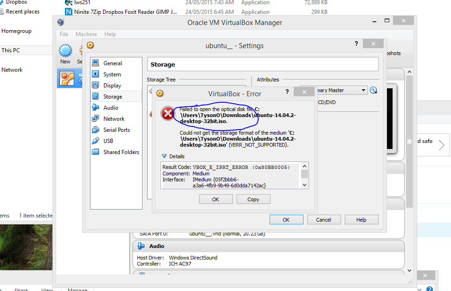The image size is (451, 291).
Task: Open This PC in Explorer sidebar
Action: (11, 50)
